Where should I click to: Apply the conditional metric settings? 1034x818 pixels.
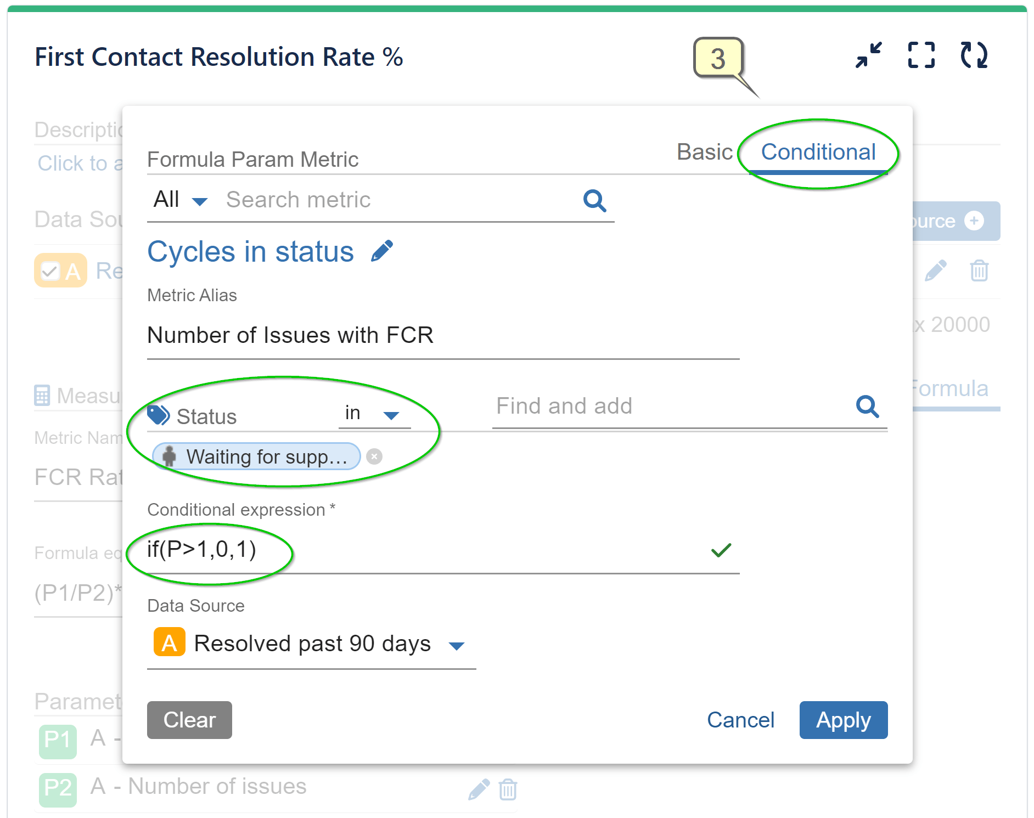tap(843, 720)
